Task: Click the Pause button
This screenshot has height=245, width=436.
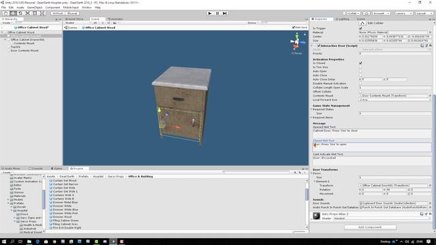Action: click(217, 14)
